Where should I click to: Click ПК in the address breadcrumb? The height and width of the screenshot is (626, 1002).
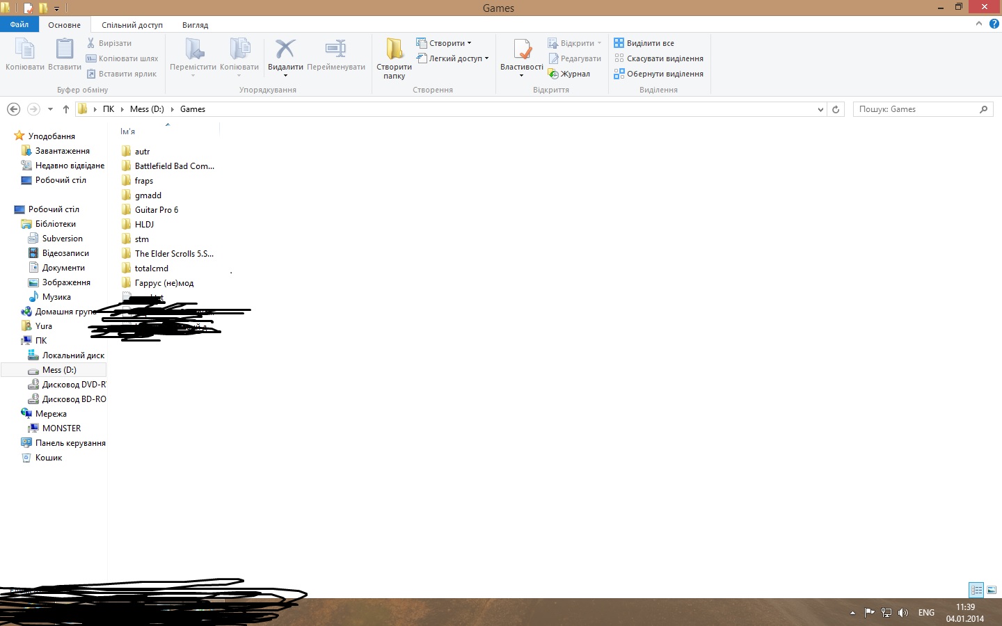(x=109, y=109)
